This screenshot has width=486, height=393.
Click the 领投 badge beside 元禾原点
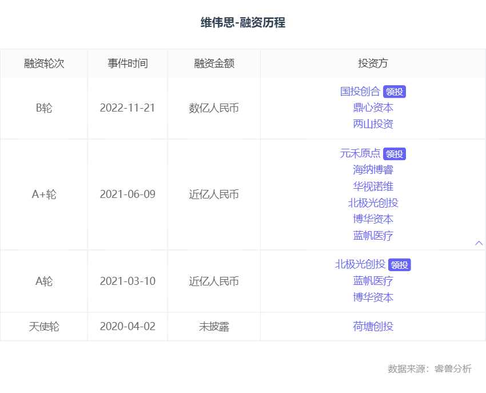pos(395,154)
